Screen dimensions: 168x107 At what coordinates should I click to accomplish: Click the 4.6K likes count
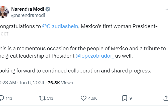tap(92, 98)
